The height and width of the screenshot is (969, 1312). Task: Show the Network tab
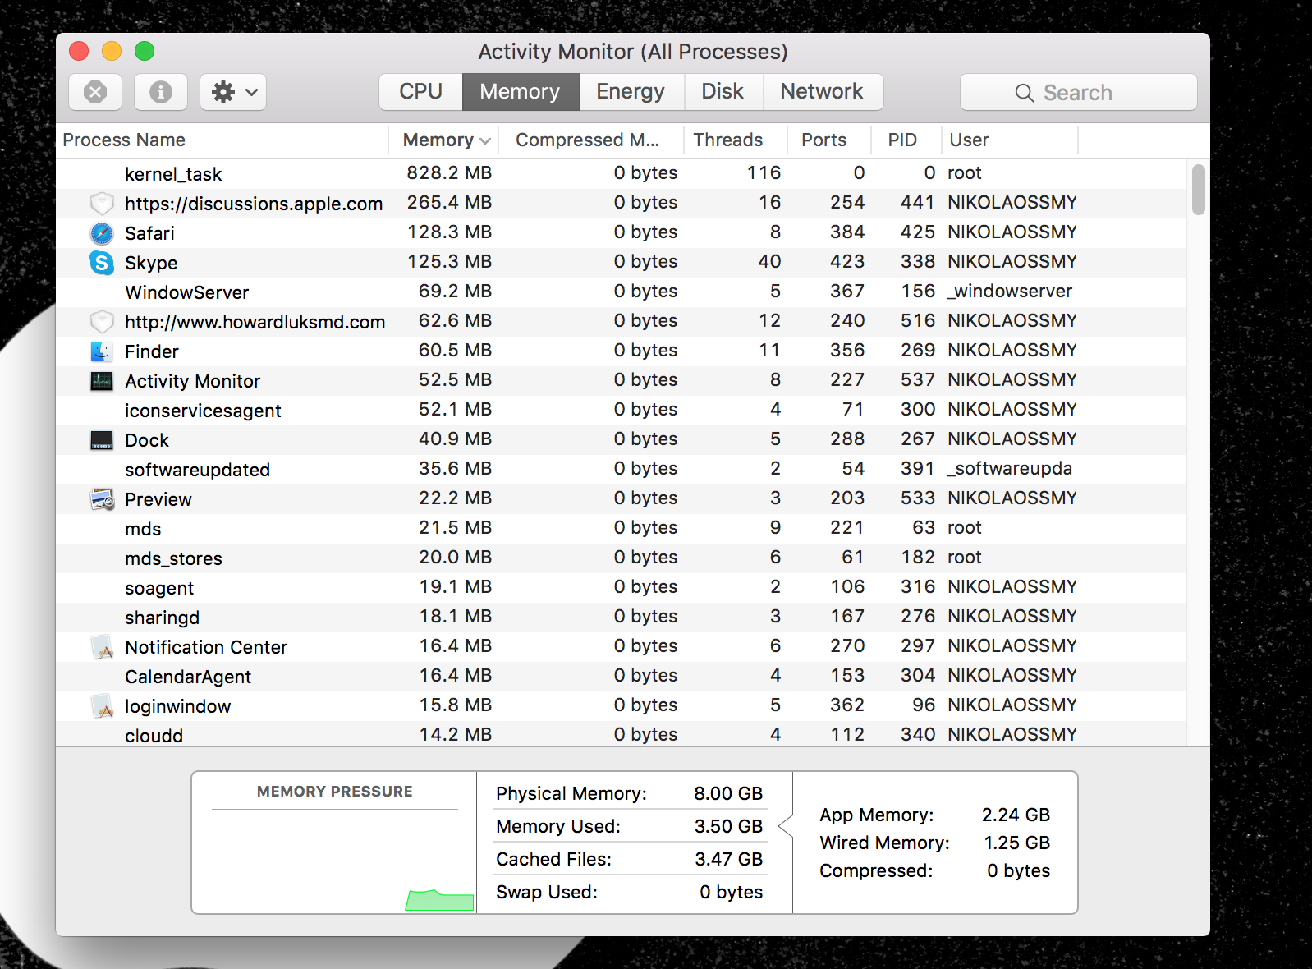click(x=823, y=92)
